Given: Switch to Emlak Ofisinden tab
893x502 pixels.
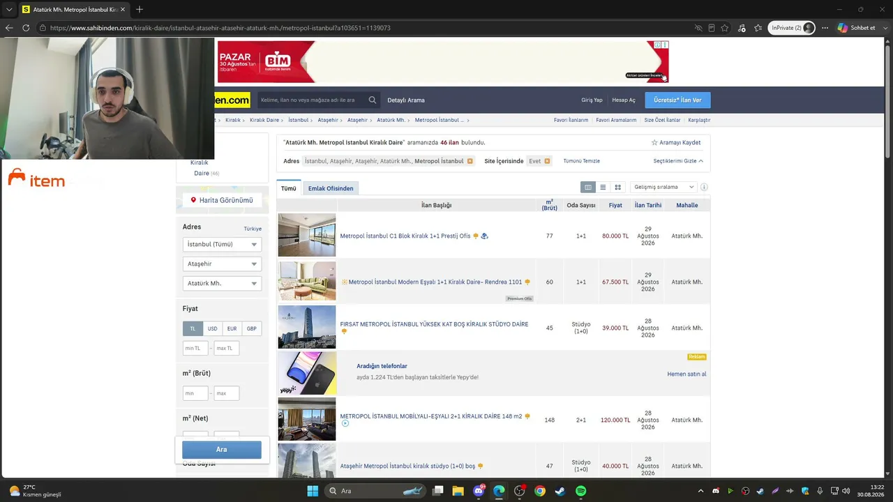Looking at the screenshot, I should point(331,188).
